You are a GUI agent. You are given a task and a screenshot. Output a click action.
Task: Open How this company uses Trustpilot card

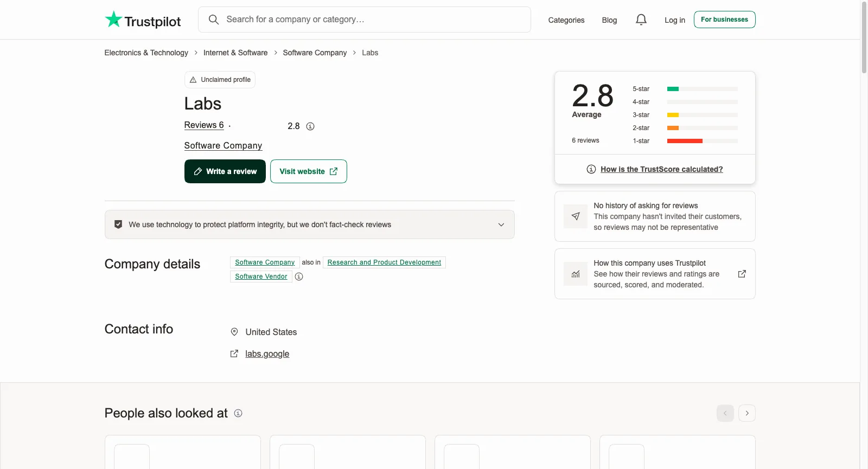[x=655, y=274]
